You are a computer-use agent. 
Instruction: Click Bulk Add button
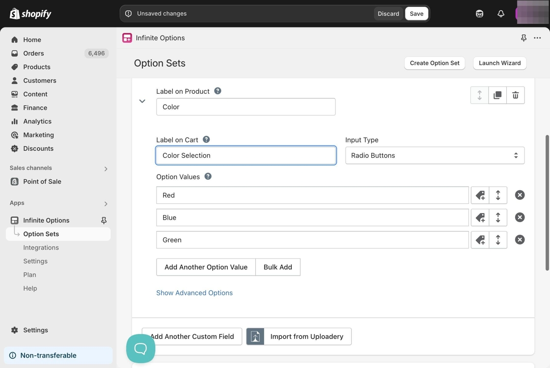pyautogui.click(x=277, y=267)
